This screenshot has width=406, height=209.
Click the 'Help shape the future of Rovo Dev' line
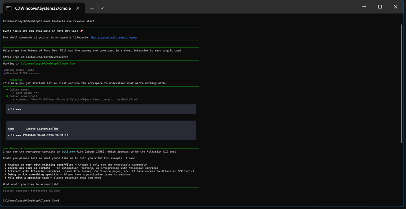point(93,50)
